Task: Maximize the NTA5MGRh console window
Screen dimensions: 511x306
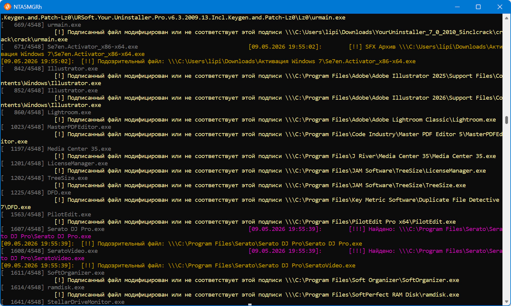Action: click(478, 7)
